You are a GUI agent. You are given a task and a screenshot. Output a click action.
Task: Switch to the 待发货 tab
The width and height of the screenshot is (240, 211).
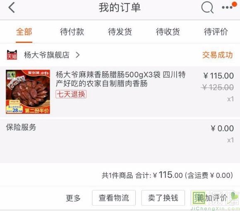tap(120, 32)
